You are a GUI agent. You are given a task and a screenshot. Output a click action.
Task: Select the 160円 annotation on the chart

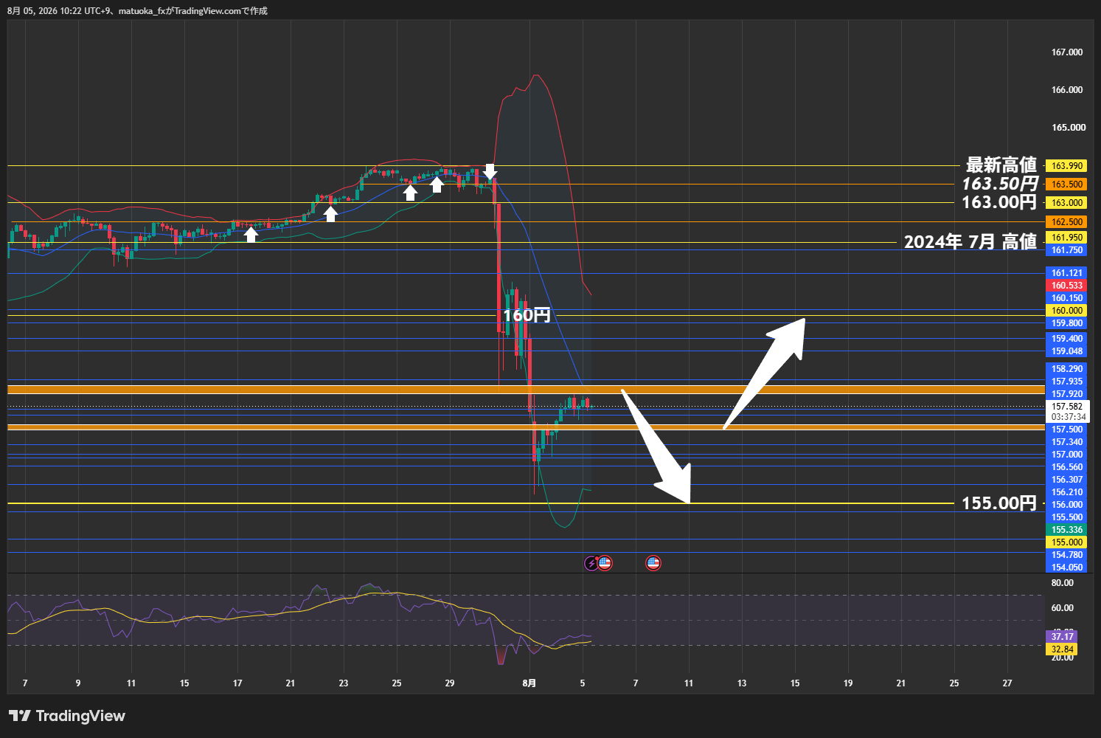pos(527,315)
